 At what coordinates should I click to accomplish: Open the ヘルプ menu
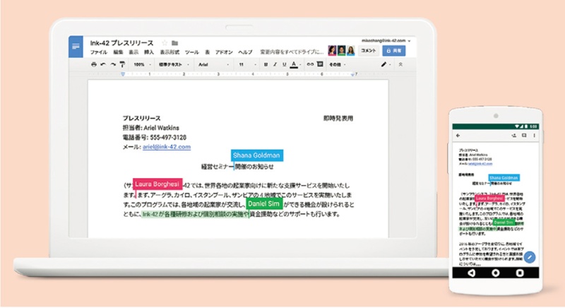(244, 52)
